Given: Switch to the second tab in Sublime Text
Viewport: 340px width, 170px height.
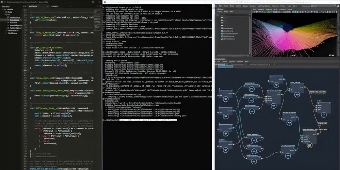Looking at the screenshot, I should point(56,6).
